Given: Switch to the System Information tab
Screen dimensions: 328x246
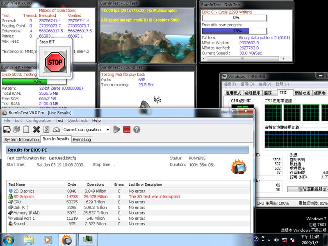Looking at the screenshot, I should (22, 139).
